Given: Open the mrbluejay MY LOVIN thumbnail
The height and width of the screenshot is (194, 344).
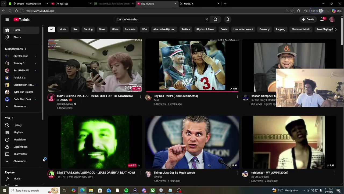Looking at the screenshot, I should tap(289, 142).
